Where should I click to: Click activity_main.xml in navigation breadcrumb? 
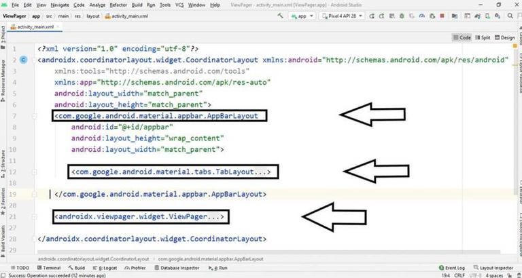click(x=127, y=16)
